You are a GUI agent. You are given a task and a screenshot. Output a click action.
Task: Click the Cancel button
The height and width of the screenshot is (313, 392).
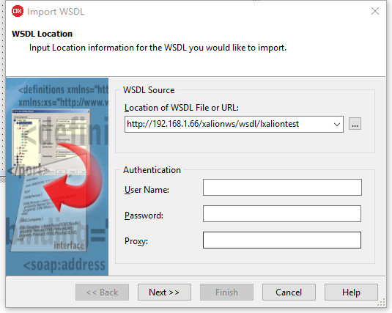(x=289, y=292)
